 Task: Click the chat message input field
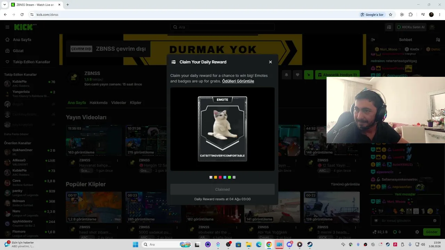coord(405,221)
